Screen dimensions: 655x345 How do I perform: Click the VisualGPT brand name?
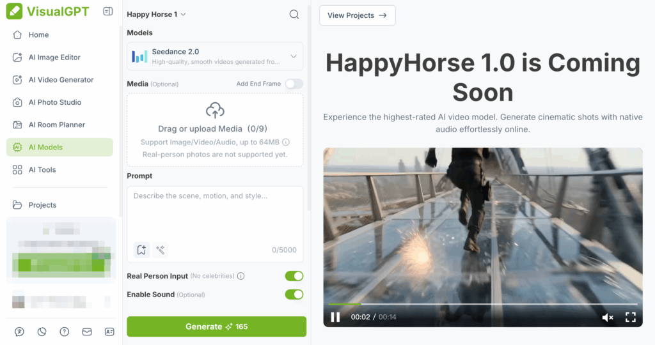58,11
